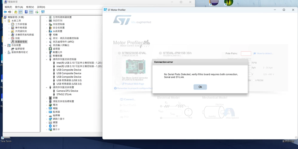
Task: Expand the 共用資料夾 node
Action: click(9, 31)
